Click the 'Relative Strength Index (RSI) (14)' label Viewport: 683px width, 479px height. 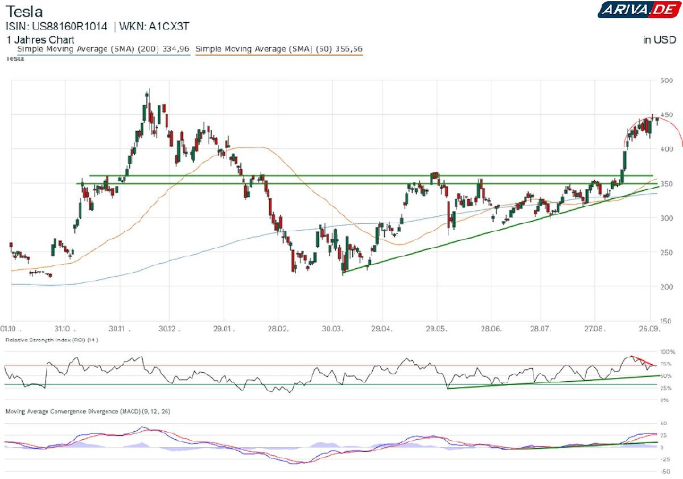point(52,340)
